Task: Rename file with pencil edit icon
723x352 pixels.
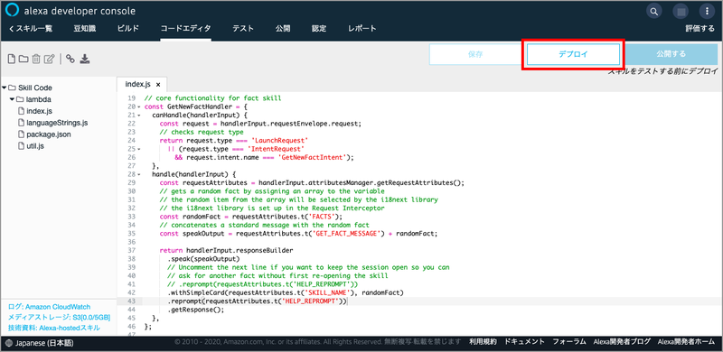Action: point(50,59)
